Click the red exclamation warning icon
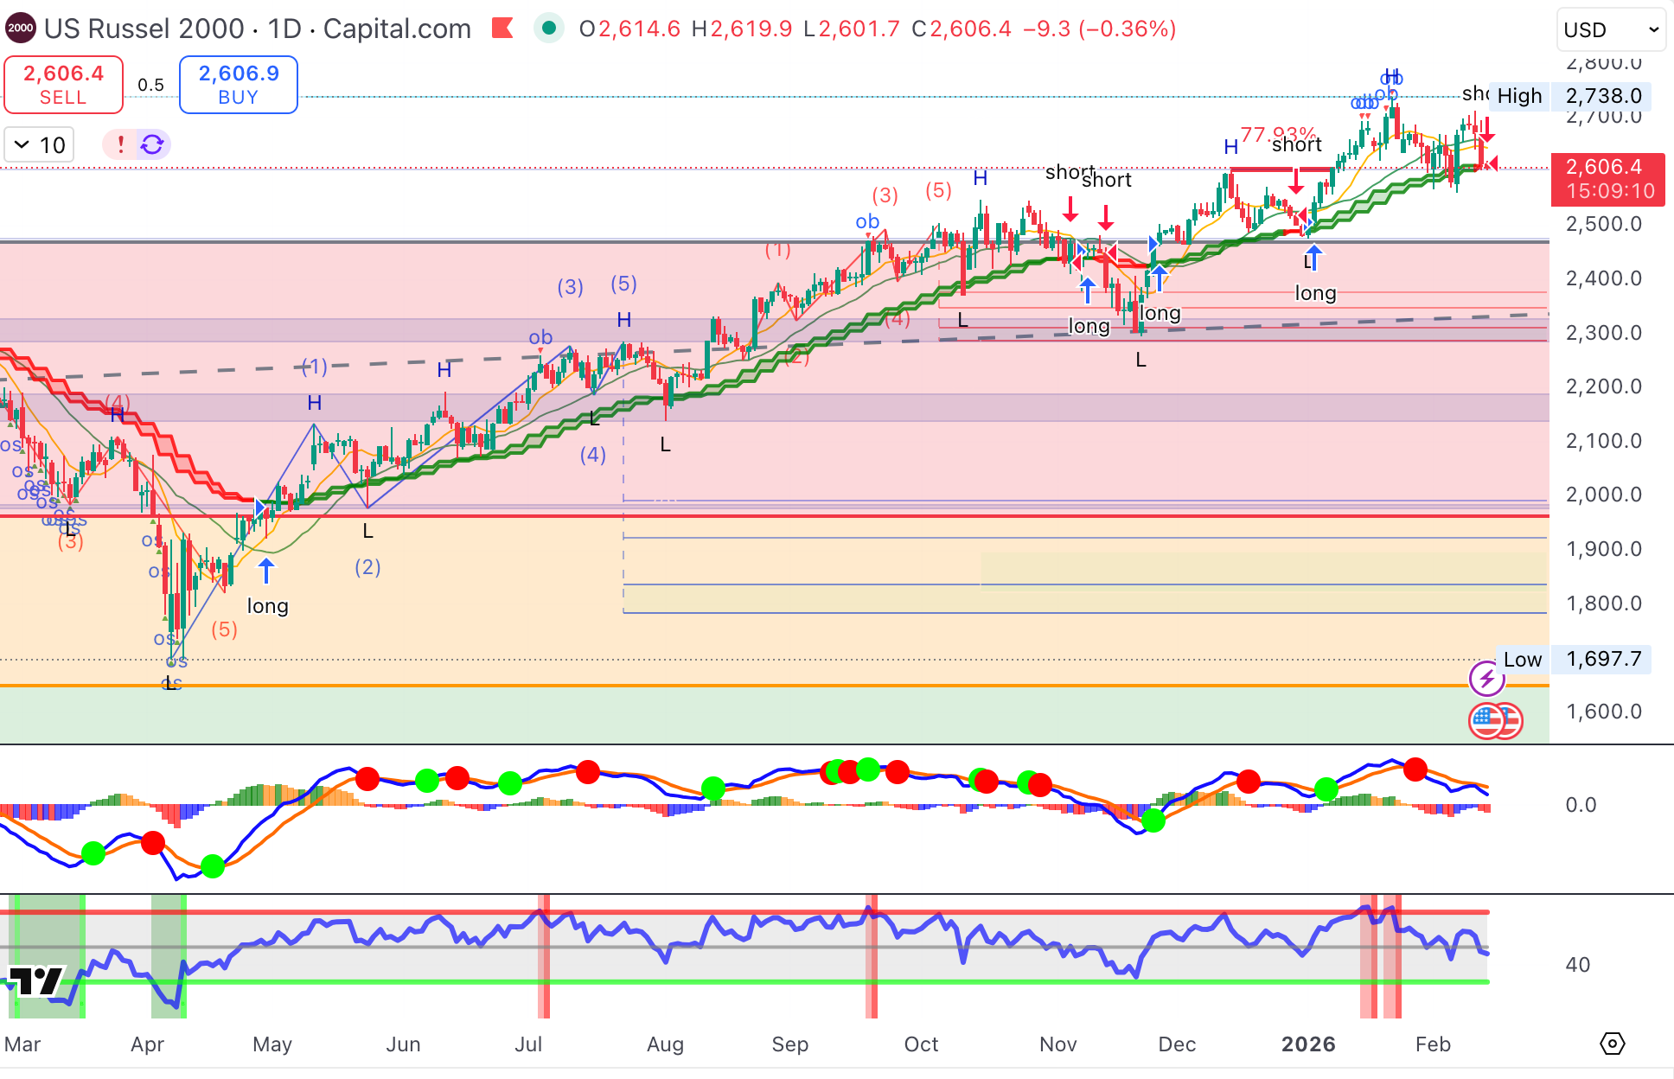Screen dimensions: 1674x1079 pyautogui.click(x=121, y=144)
